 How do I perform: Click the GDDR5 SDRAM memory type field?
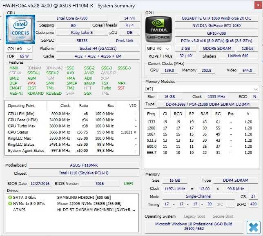(x=217, y=49)
